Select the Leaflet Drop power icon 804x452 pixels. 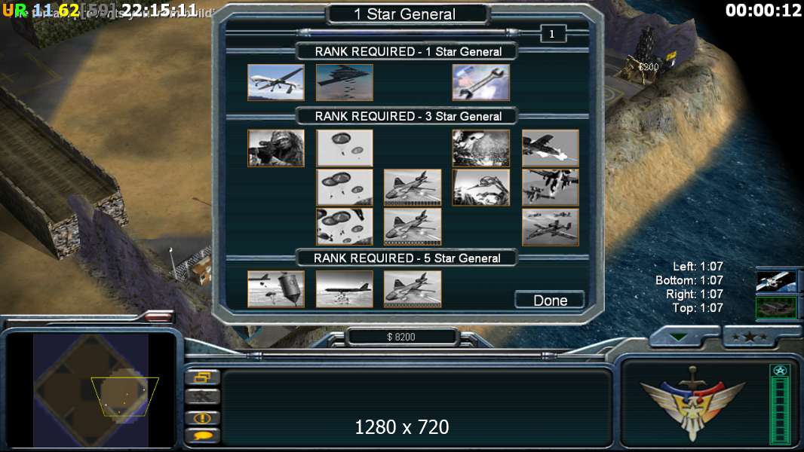pyautogui.click(x=481, y=148)
